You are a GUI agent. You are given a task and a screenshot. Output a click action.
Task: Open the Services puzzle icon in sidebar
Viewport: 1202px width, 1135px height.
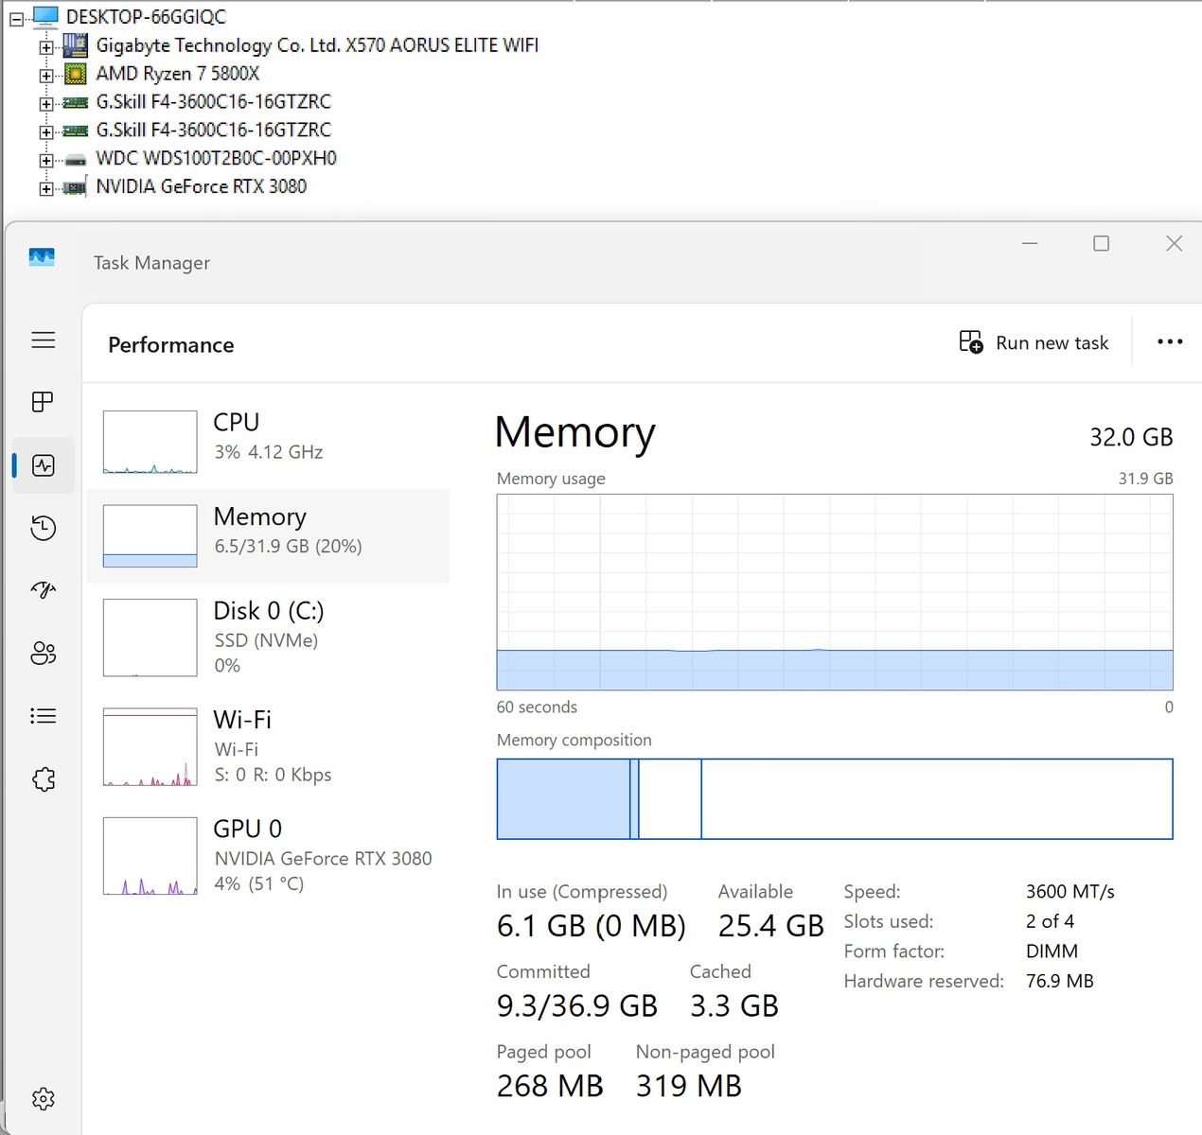(x=43, y=779)
